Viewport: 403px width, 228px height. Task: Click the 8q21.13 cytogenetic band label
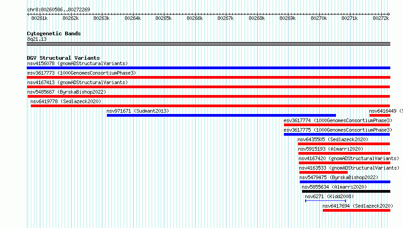pyautogui.click(x=37, y=39)
